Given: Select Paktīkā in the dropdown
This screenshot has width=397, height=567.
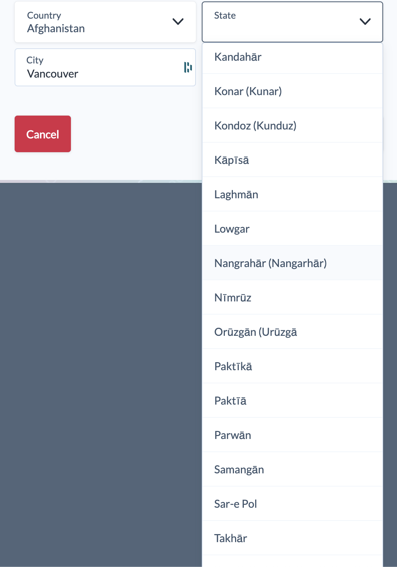Looking at the screenshot, I should 233,366.
